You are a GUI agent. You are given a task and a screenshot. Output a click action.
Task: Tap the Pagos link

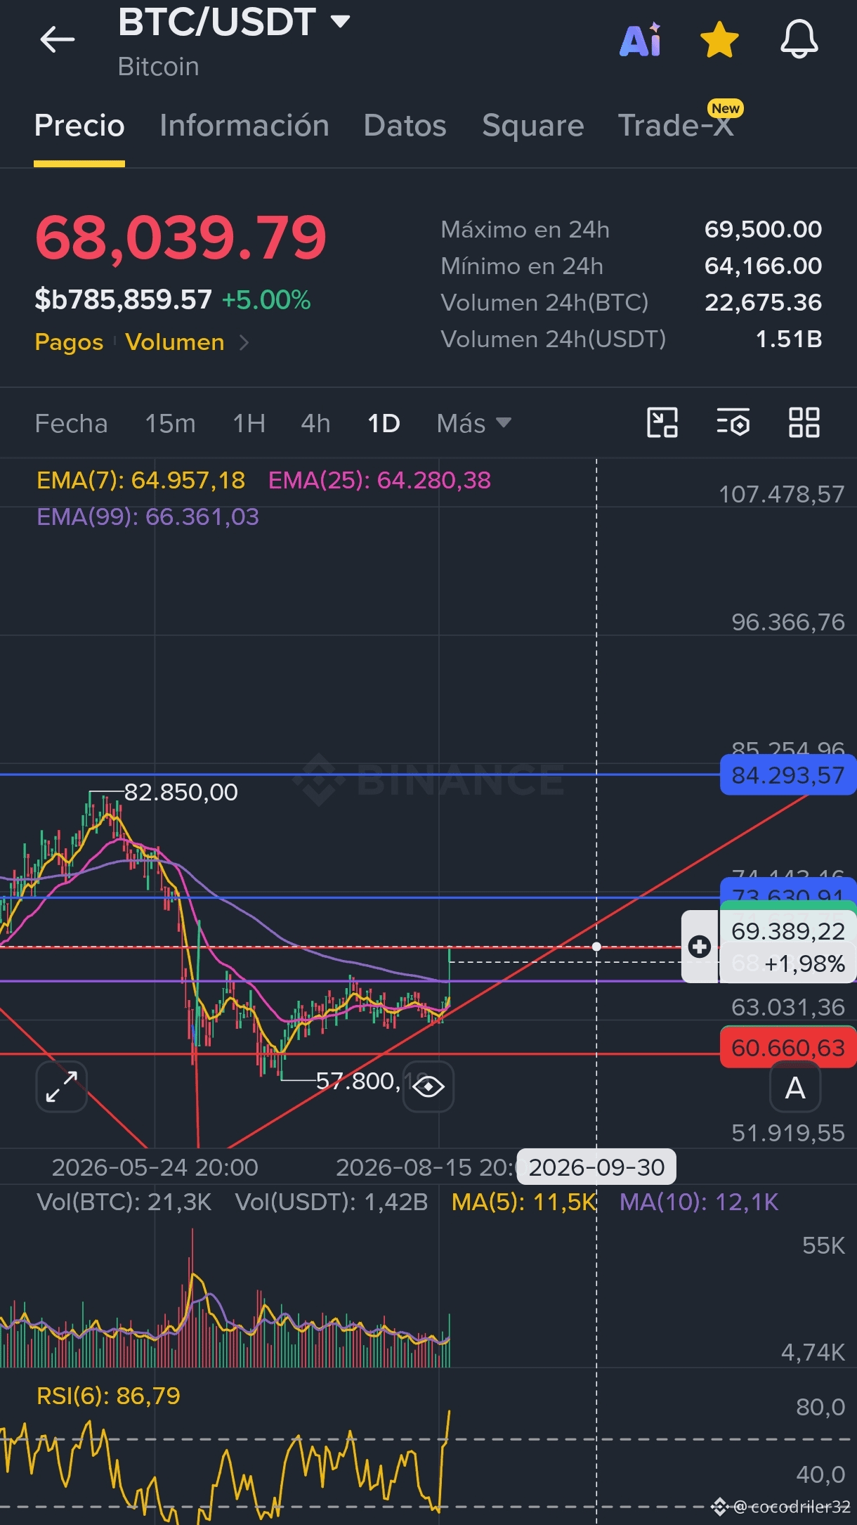pos(69,342)
